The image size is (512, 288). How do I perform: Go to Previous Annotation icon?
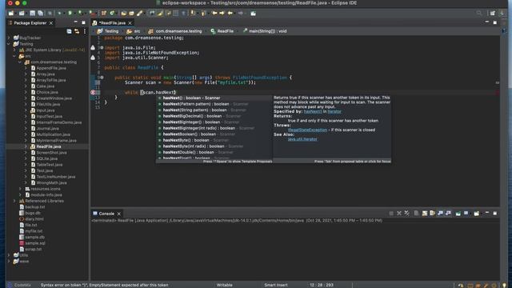(203, 13)
